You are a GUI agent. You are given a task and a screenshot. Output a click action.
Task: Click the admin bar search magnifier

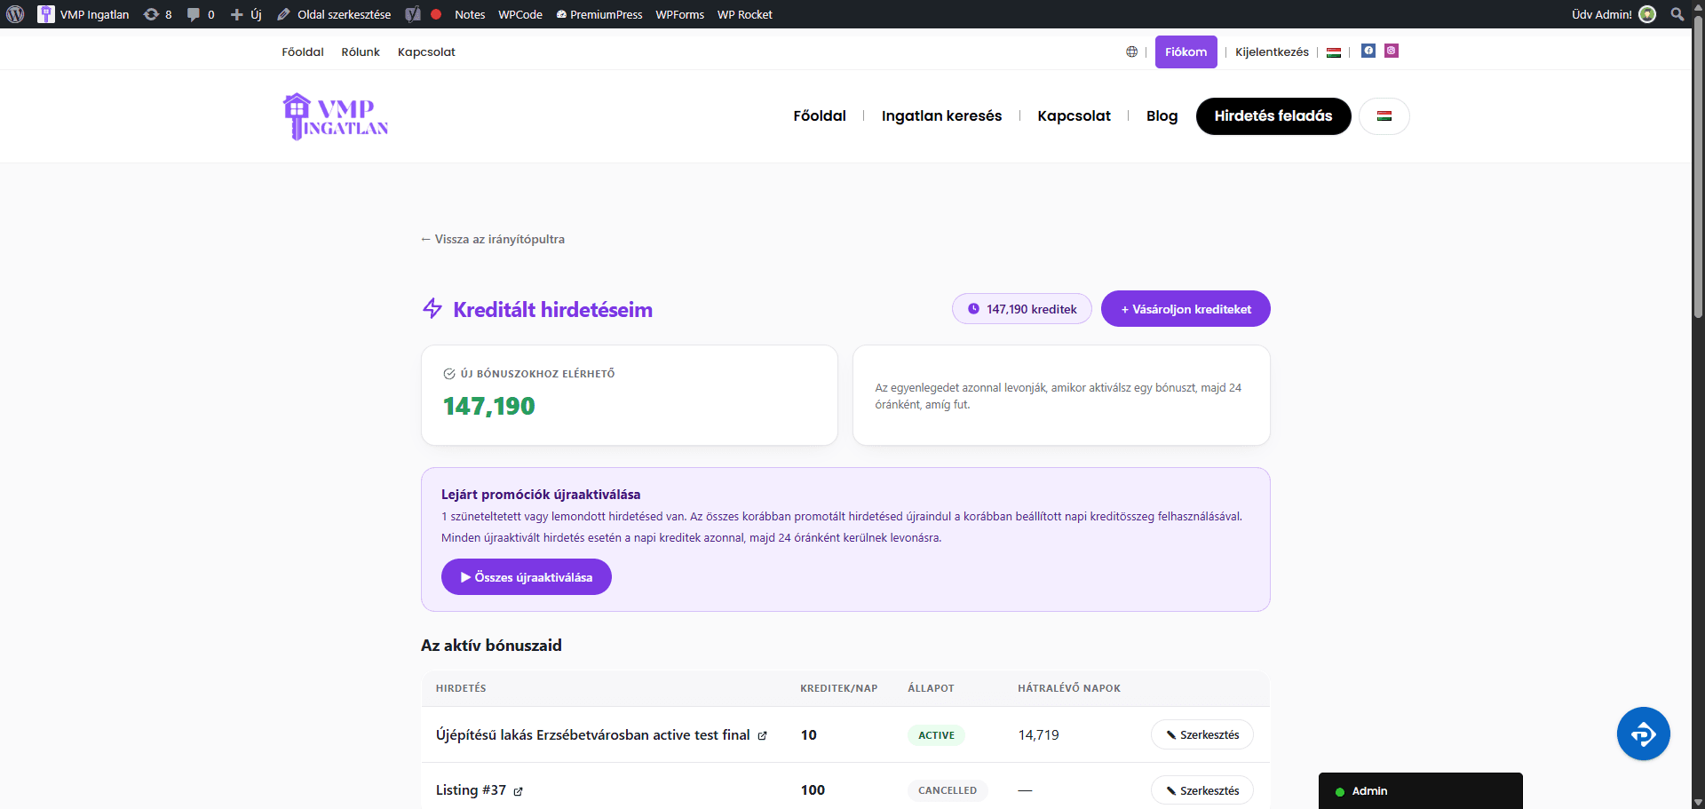1677,14
